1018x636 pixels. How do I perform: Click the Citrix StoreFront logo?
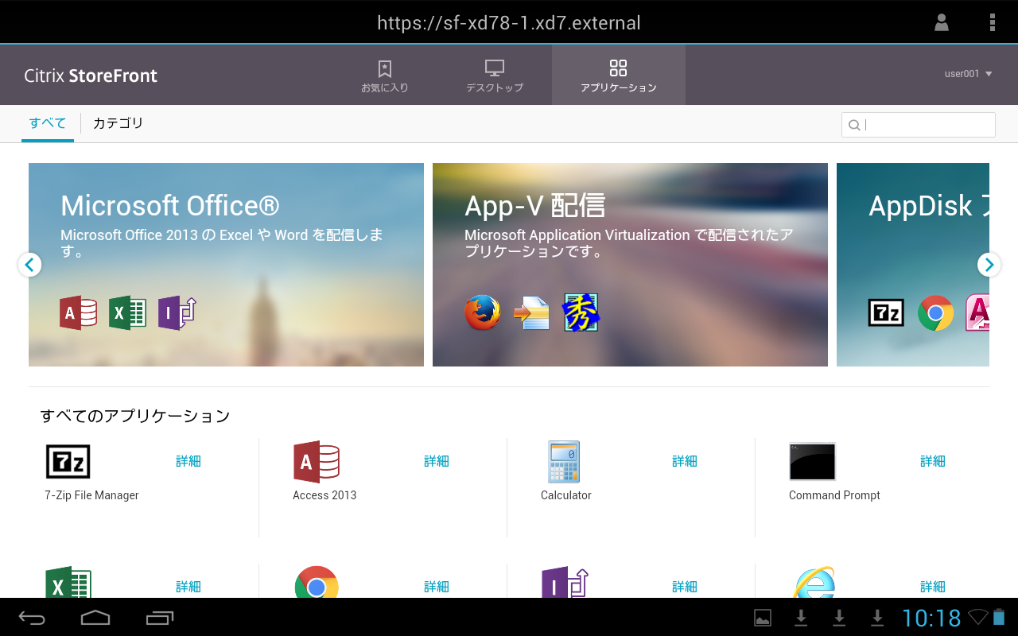91,76
